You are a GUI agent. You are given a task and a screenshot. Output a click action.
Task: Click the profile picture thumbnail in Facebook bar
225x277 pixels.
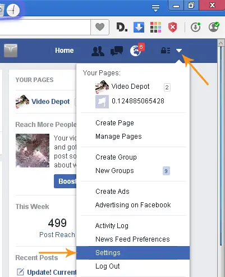click(11, 51)
